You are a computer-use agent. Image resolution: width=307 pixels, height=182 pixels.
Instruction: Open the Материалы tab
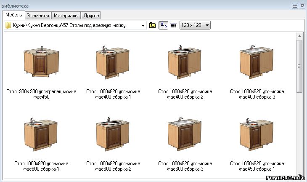pyautogui.click(x=66, y=16)
